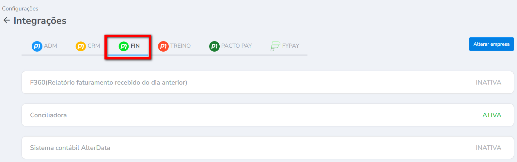Click the INATIVA status on the F360 row

coord(488,82)
